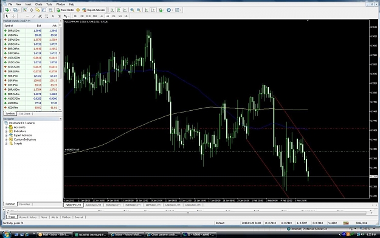
Task: Open the Profiles toolbar icon
Action: click(15, 10)
